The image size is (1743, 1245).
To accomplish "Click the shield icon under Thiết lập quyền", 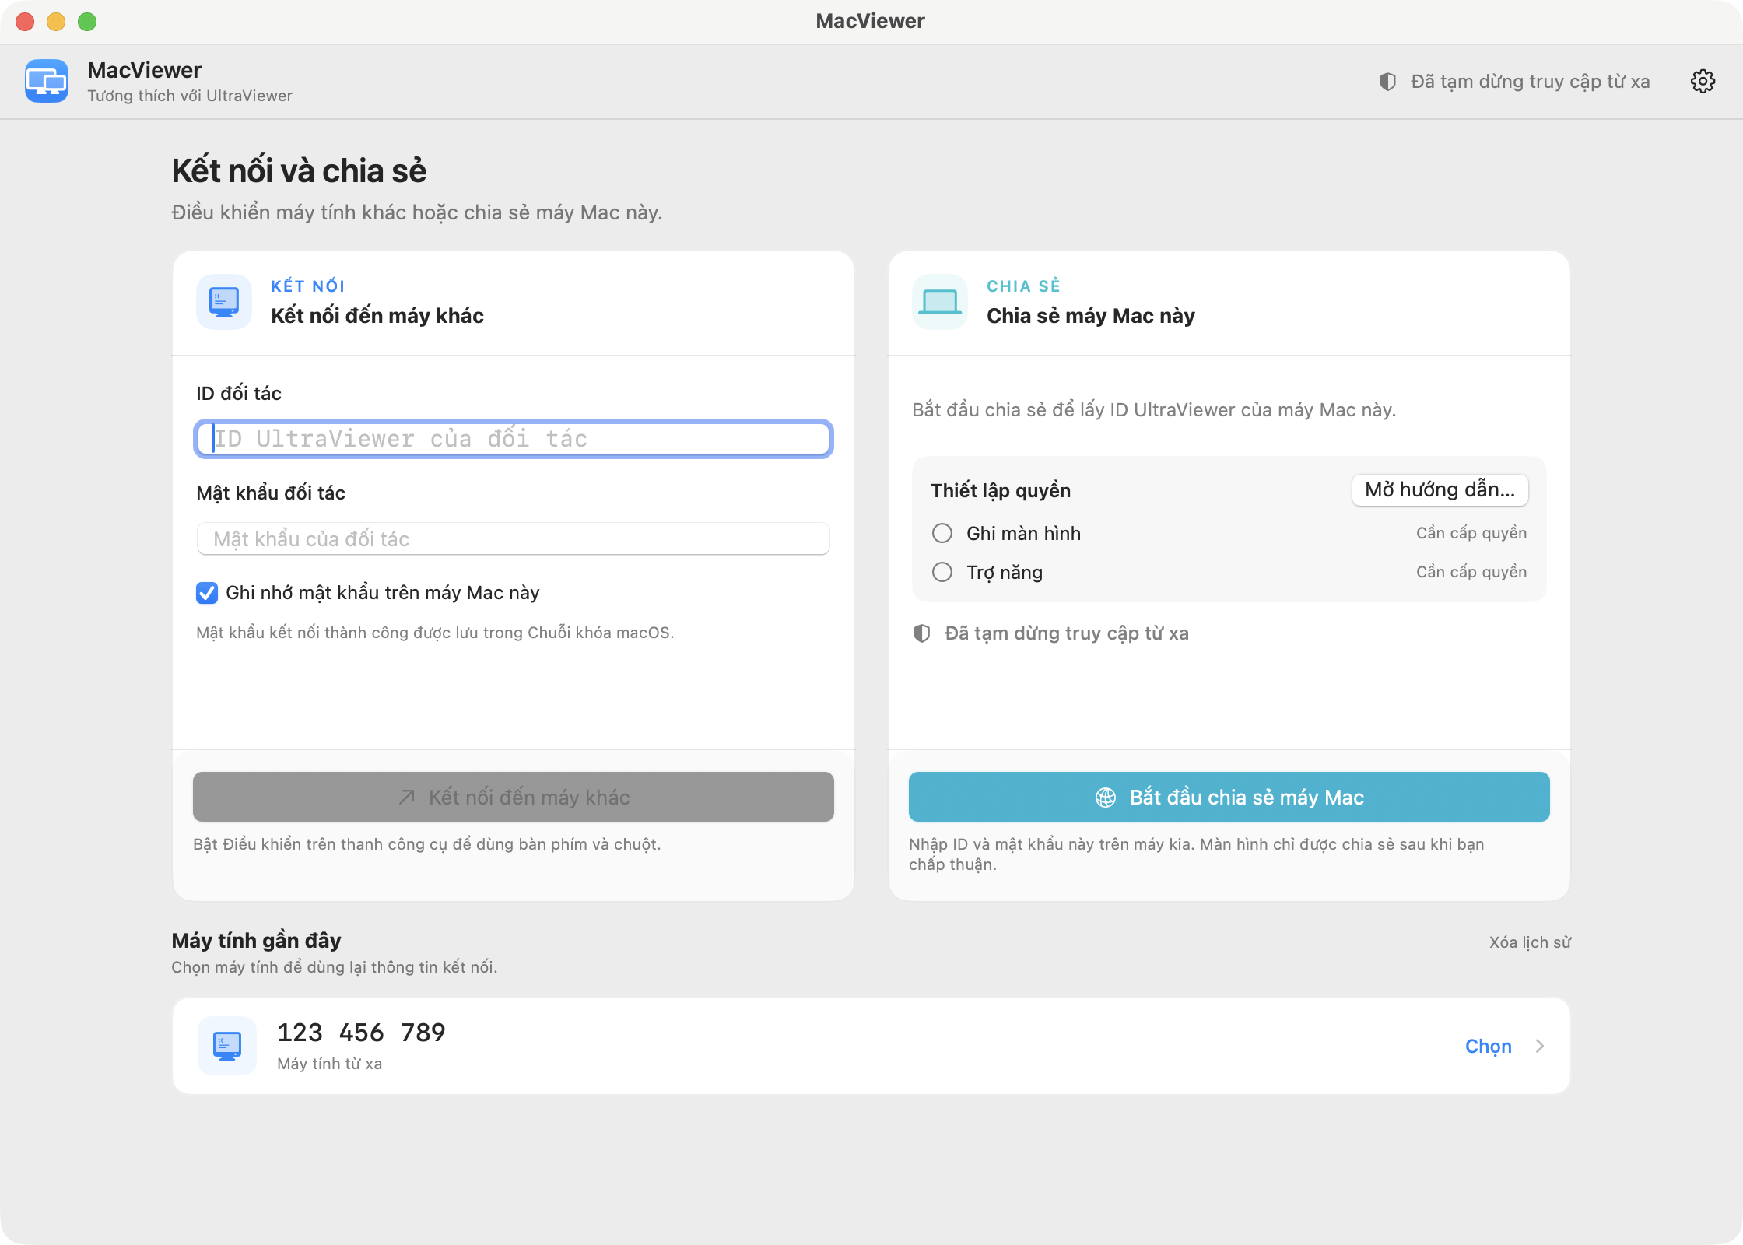I will tap(922, 633).
